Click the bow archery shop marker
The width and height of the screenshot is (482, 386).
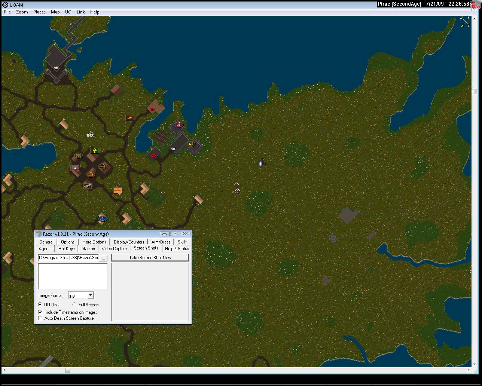[103, 166]
